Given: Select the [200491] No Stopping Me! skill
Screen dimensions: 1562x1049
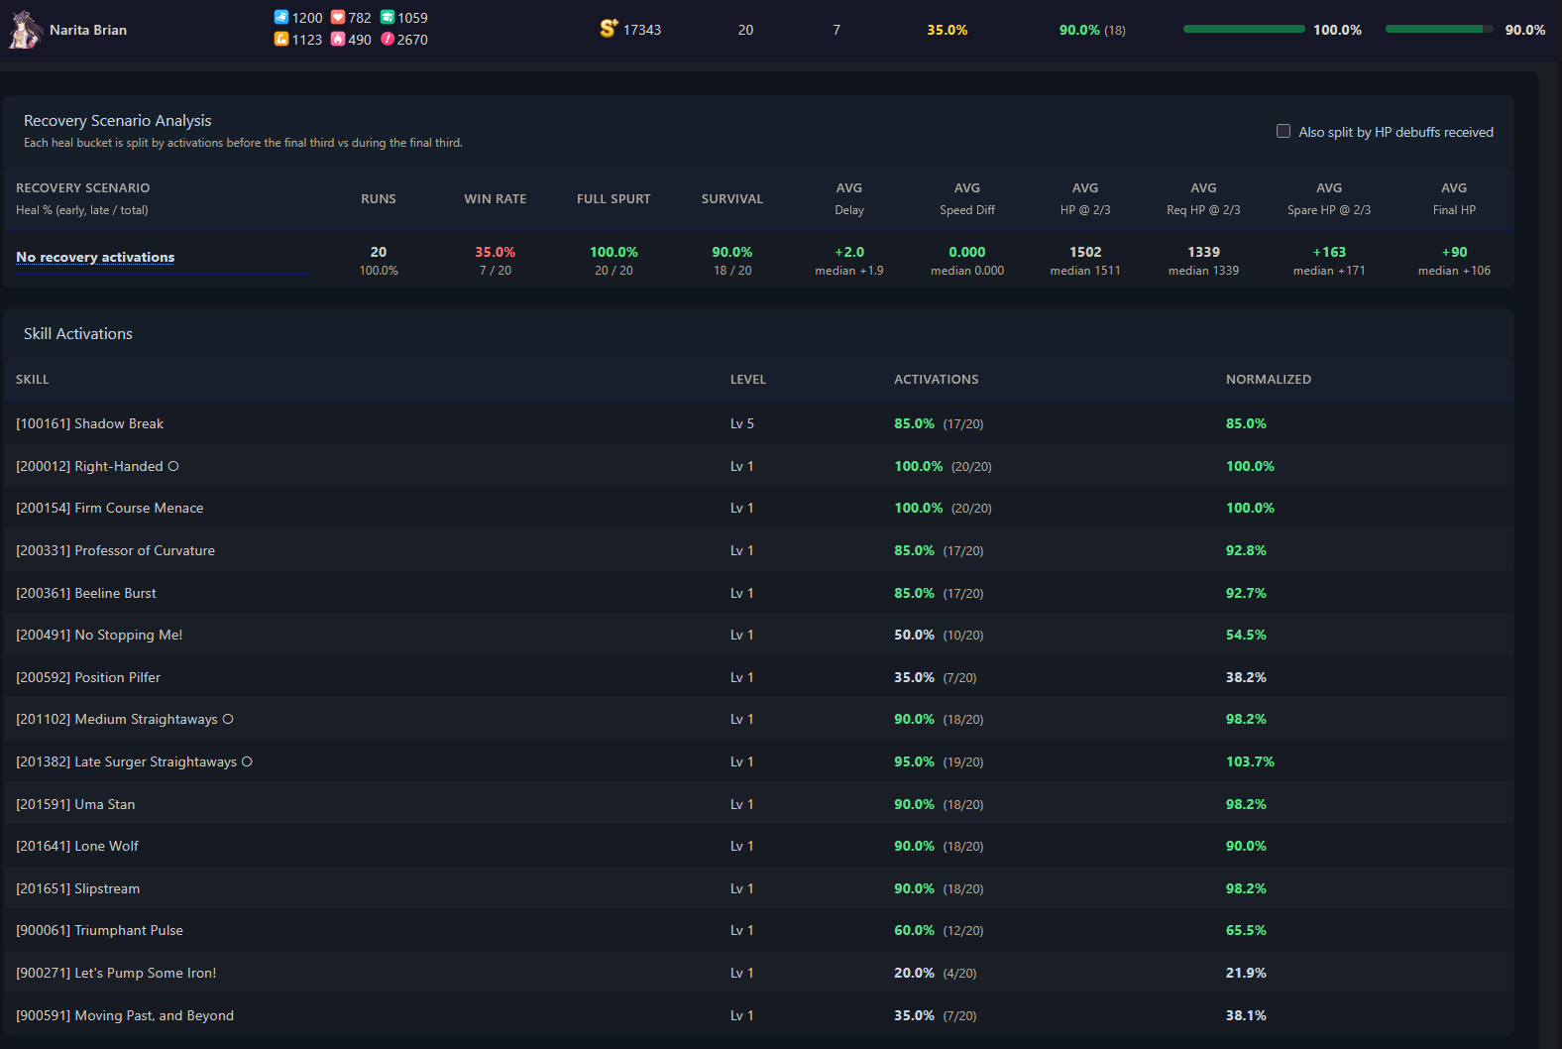Looking at the screenshot, I should click(758, 635).
